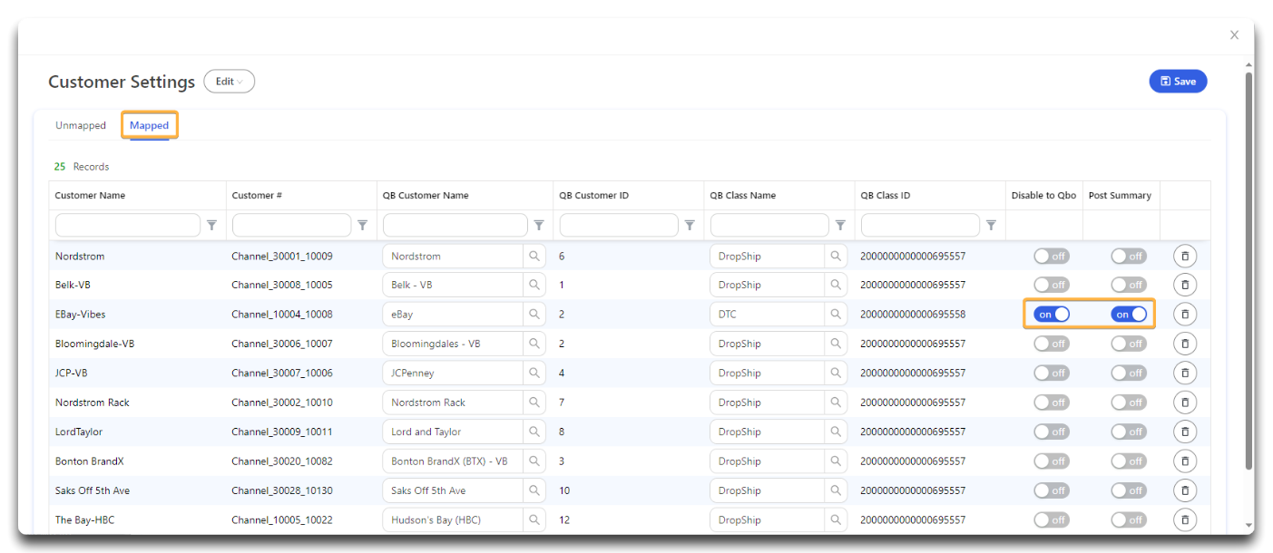Click the Customer Name filter input

tap(128, 225)
